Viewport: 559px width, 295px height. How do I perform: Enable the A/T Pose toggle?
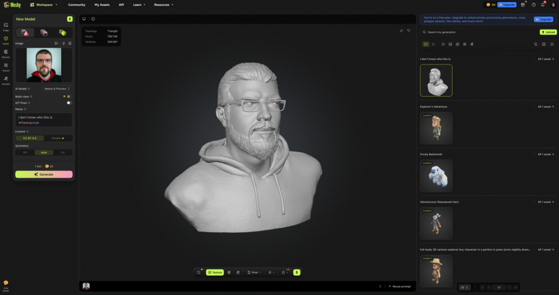pos(69,103)
